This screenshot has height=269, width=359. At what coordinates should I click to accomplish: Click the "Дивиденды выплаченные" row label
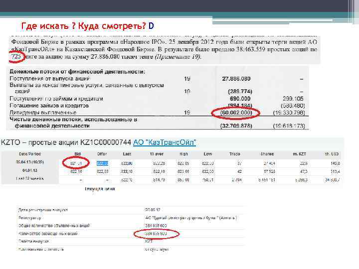pyautogui.click(x=43, y=113)
